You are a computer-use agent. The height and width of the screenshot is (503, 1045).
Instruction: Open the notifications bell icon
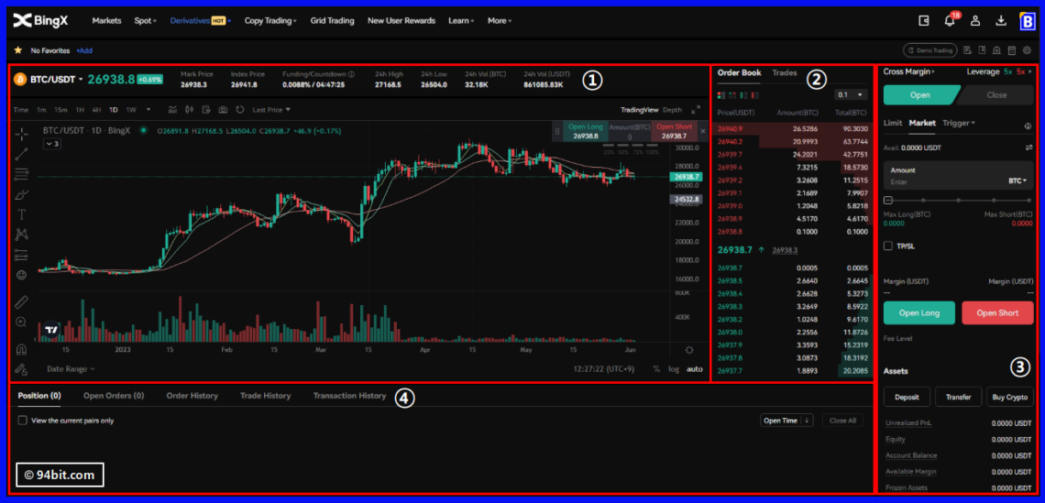click(x=950, y=20)
